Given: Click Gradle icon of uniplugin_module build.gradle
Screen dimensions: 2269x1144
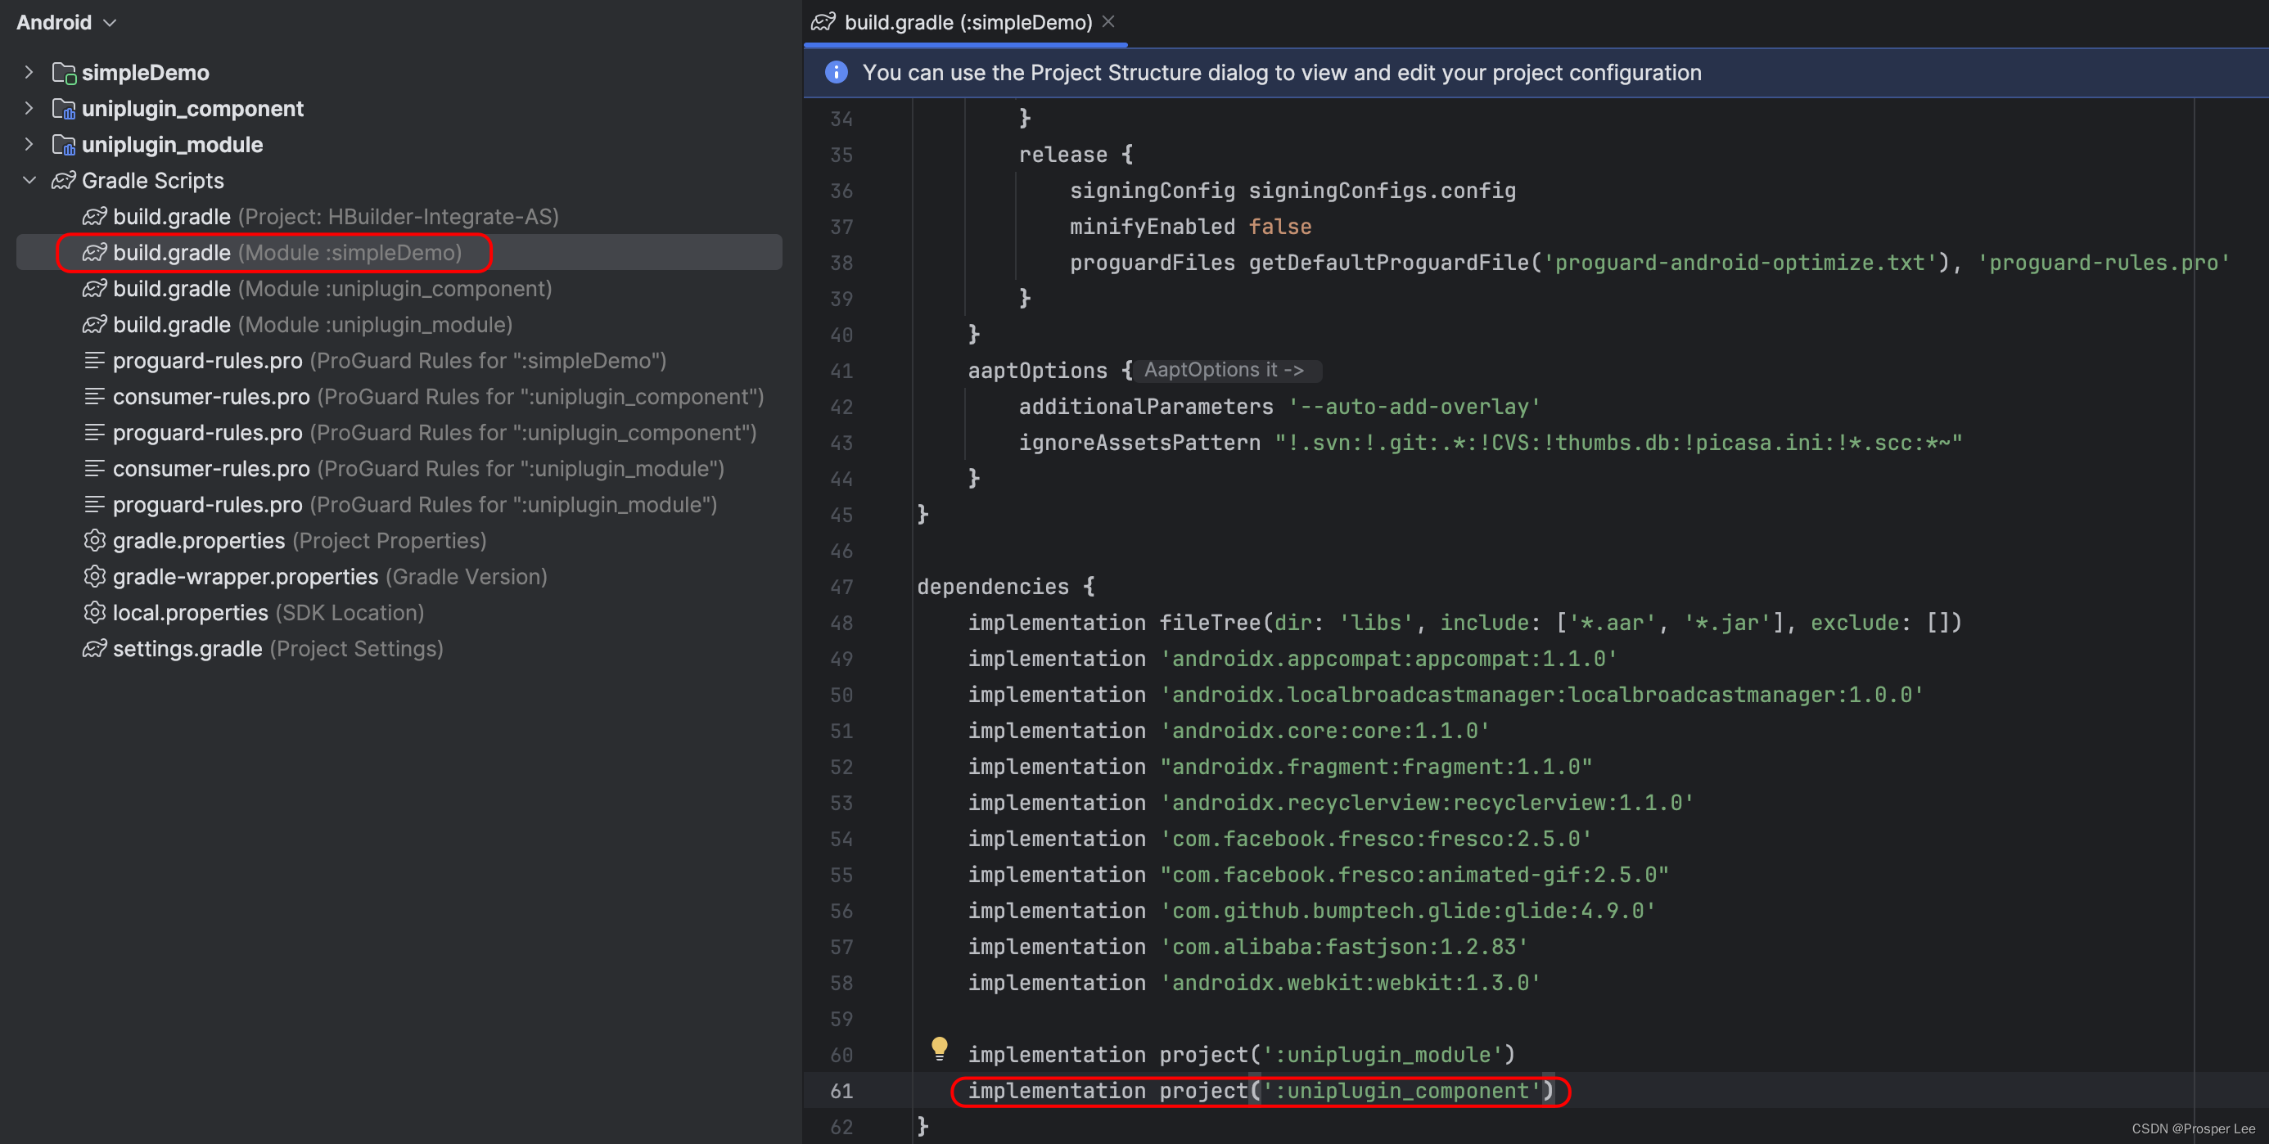Looking at the screenshot, I should (x=94, y=325).
